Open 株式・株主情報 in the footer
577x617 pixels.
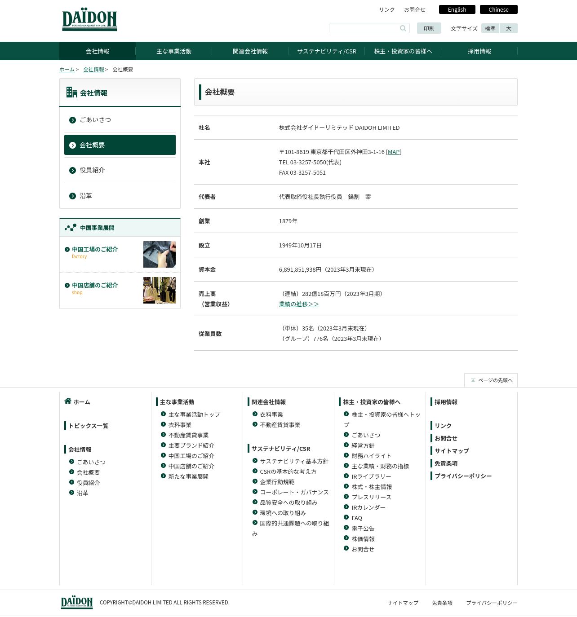(372, 487)
